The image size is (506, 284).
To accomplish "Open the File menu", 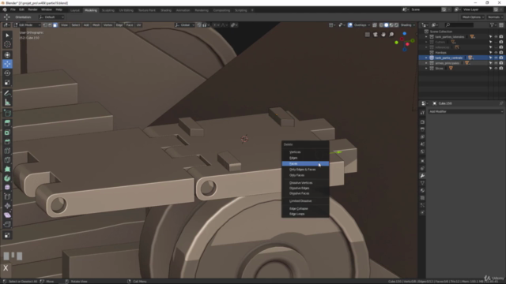I will coord(13,9).
